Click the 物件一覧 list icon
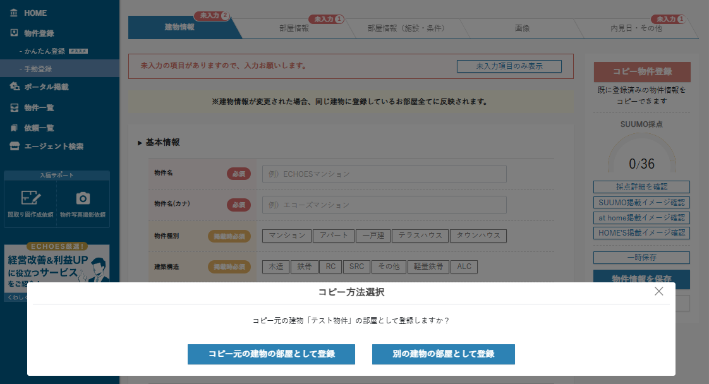The height and width of the screenshot is (384, 709). pyautogui.click(x=14, y=108)
